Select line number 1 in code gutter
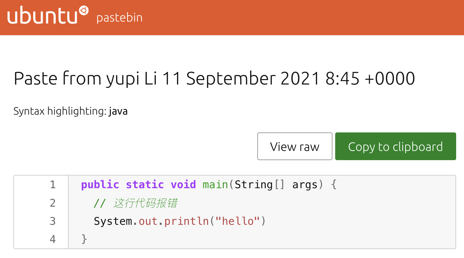The width and height of the screenshot is (464, 258). [53, 185]
